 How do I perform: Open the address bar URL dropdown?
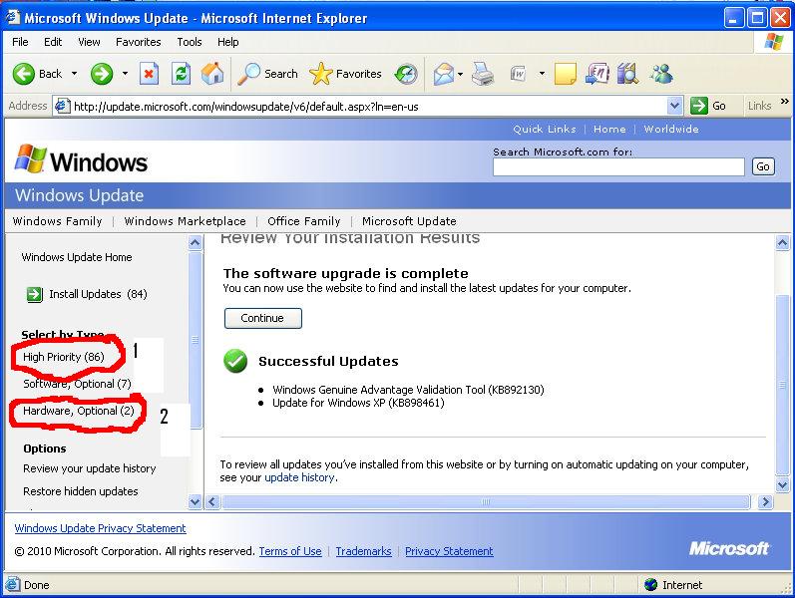pyautogui.click(x=674, y=106)
